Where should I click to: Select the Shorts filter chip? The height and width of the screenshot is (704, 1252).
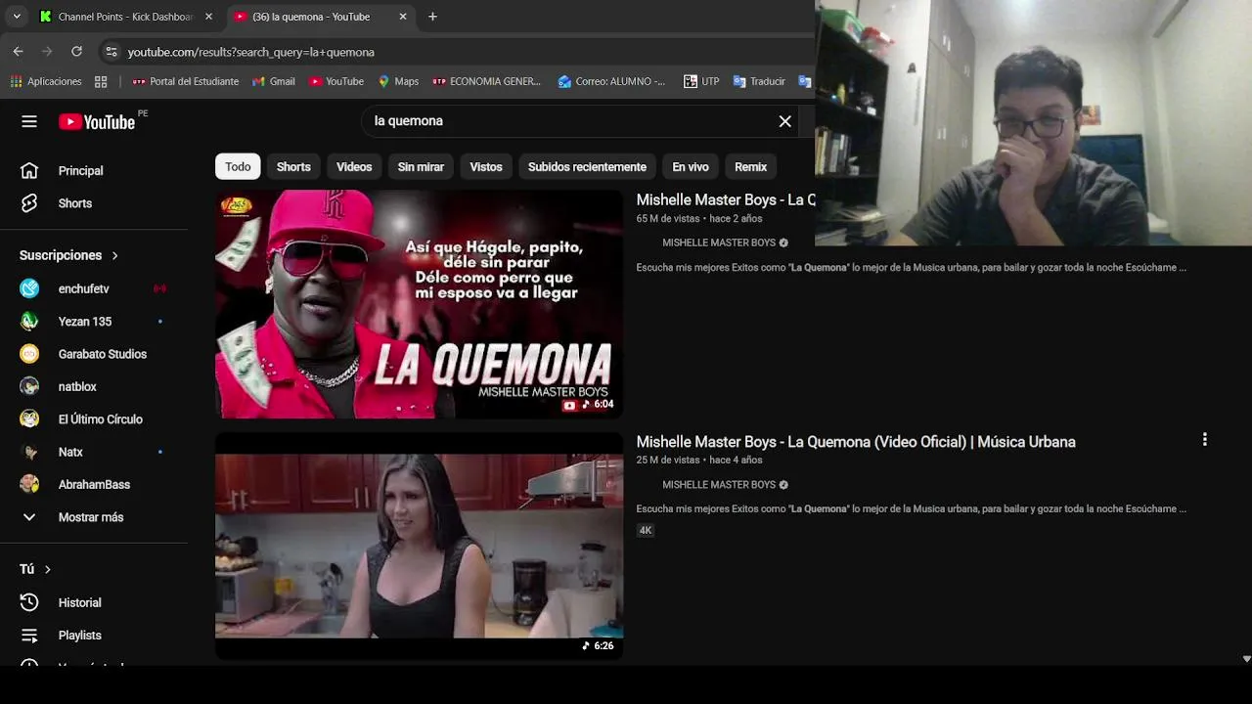pos(293,167)
